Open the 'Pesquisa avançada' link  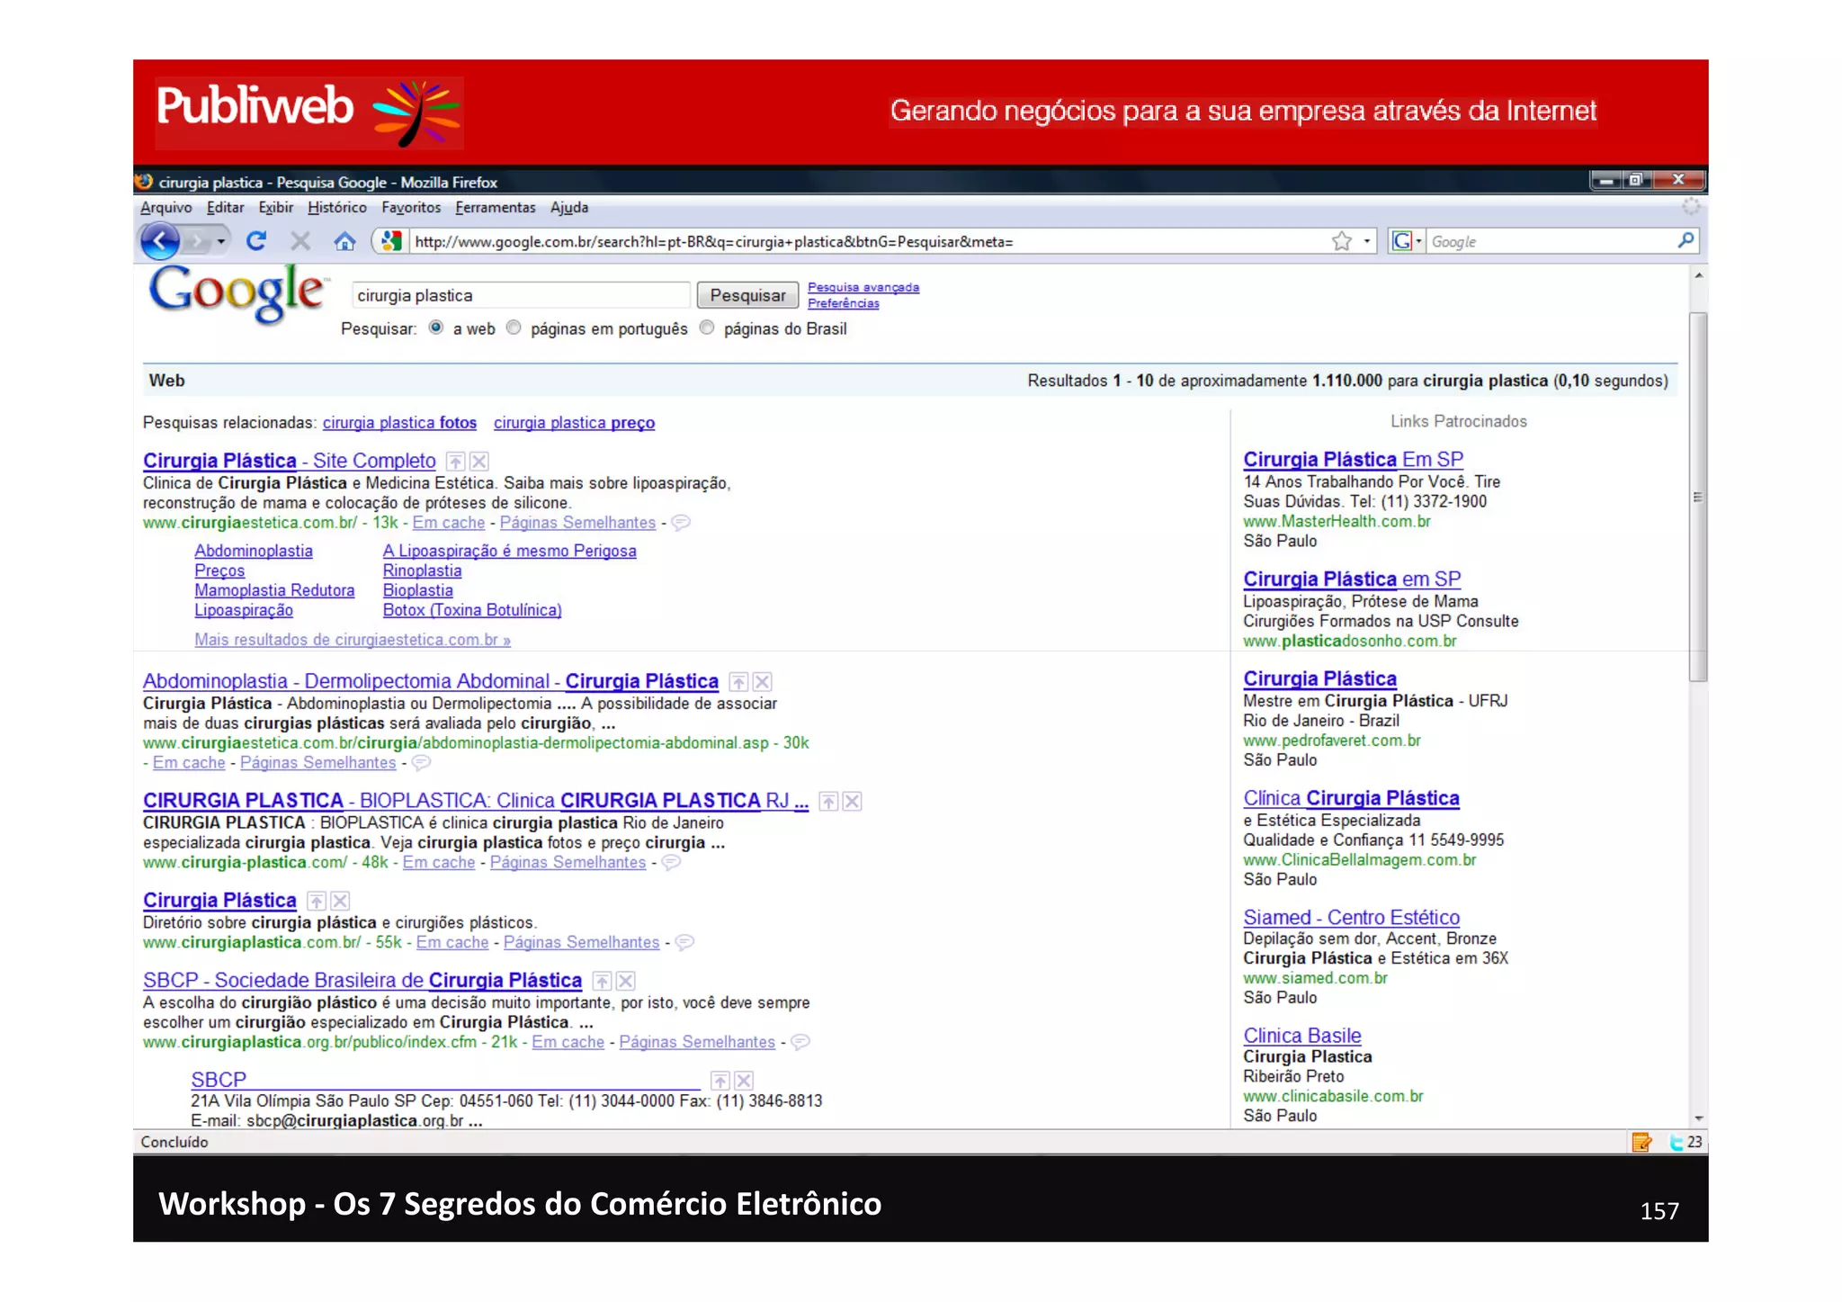coord(863,287)
